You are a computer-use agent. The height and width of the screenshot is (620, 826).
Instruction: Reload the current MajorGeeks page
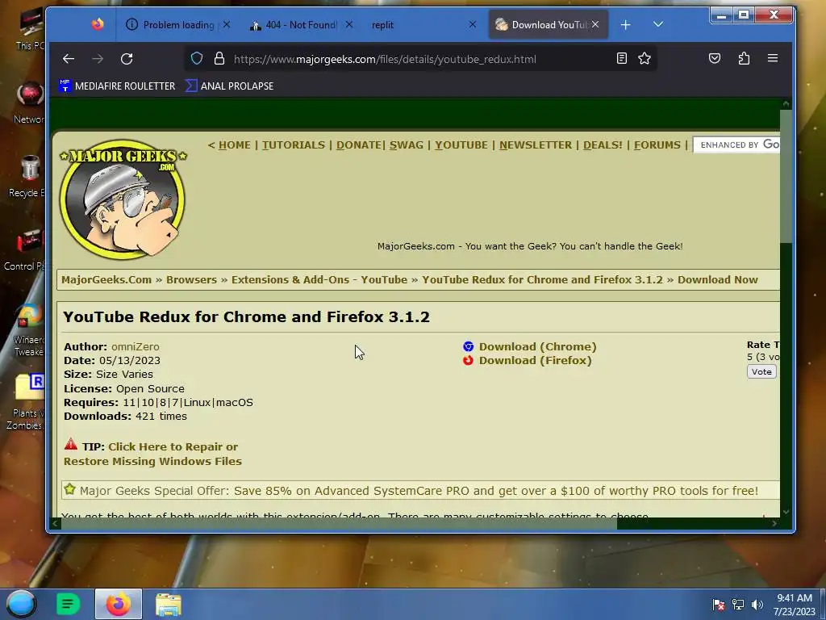127,58
